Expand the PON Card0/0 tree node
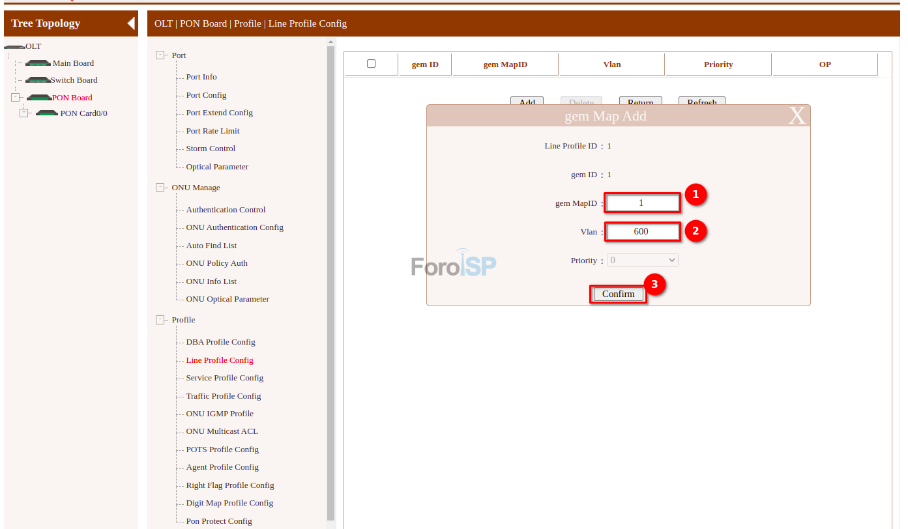 24,113
